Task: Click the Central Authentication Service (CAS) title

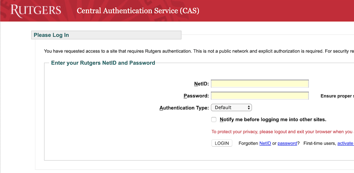Action: [x=138, y=11]
